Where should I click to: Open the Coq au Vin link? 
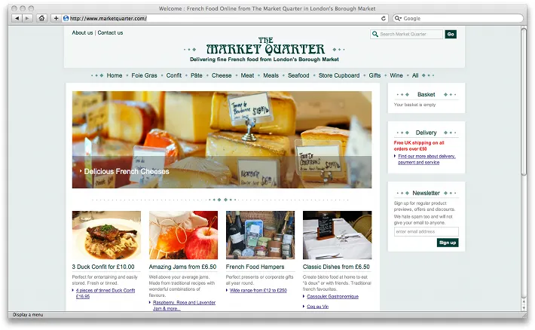[318, 307]
